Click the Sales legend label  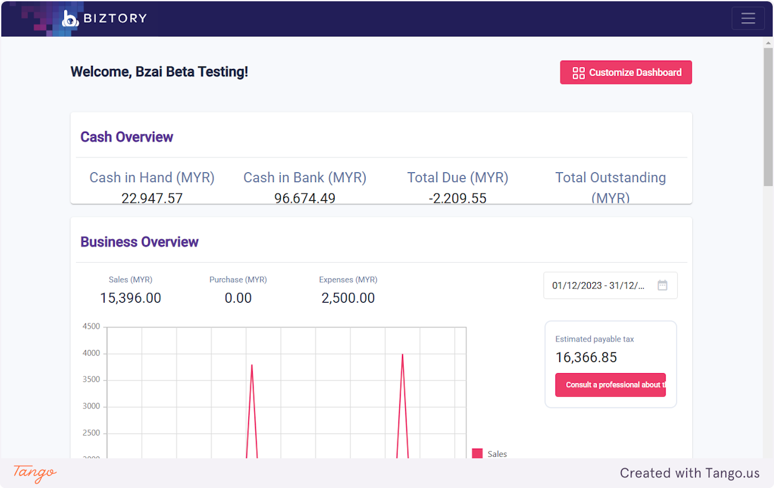(497, 454)
